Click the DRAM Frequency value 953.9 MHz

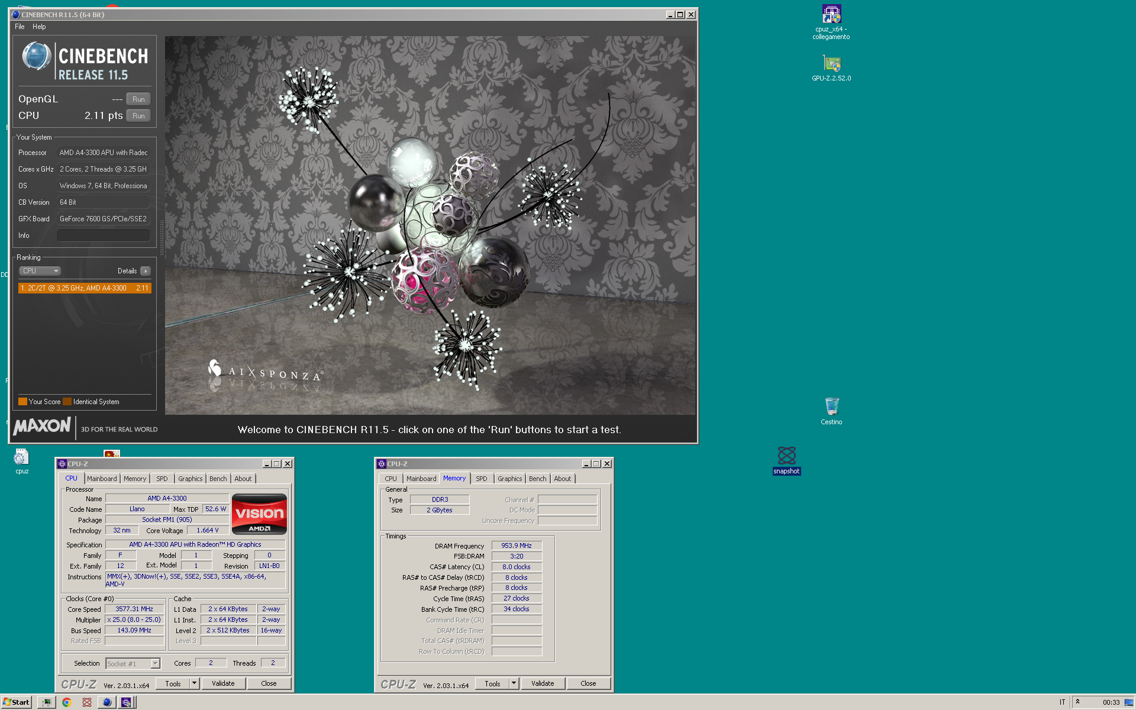pos(517,546)
